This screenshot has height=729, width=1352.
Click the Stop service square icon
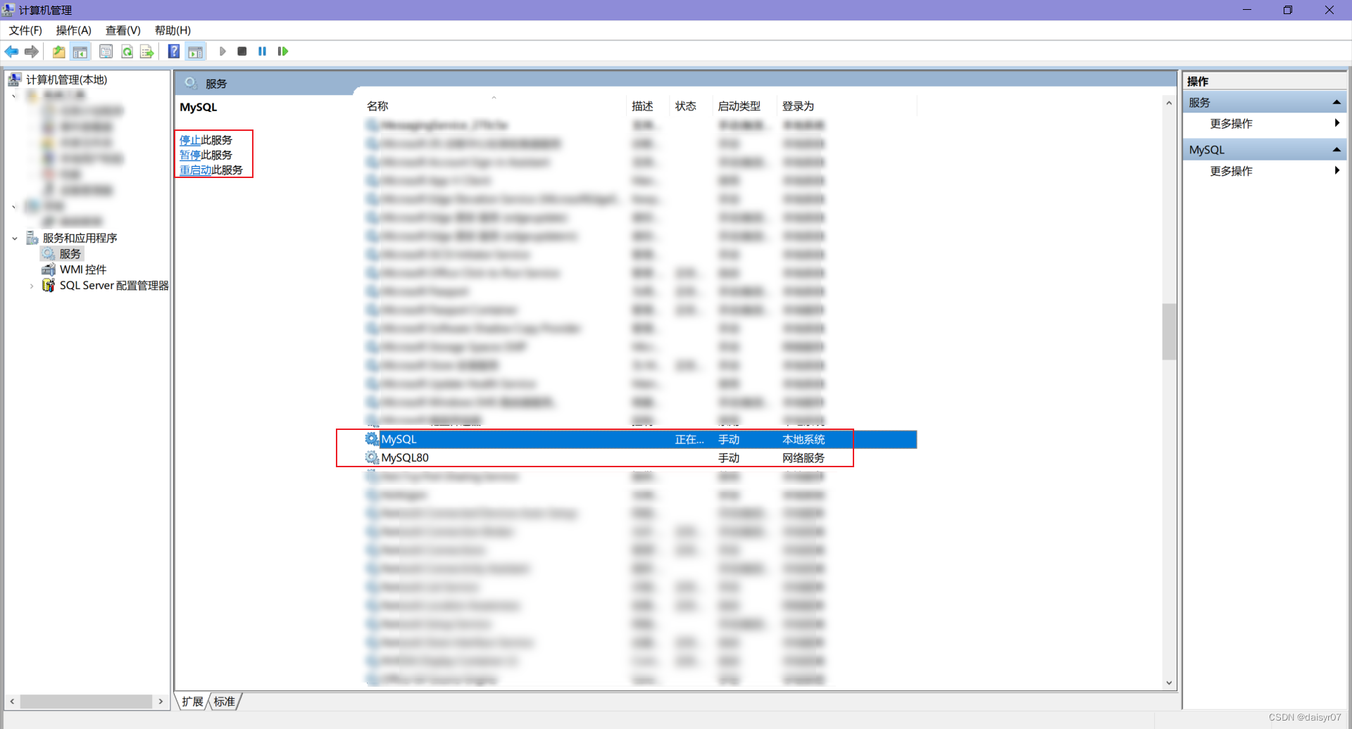coord(242,51)
